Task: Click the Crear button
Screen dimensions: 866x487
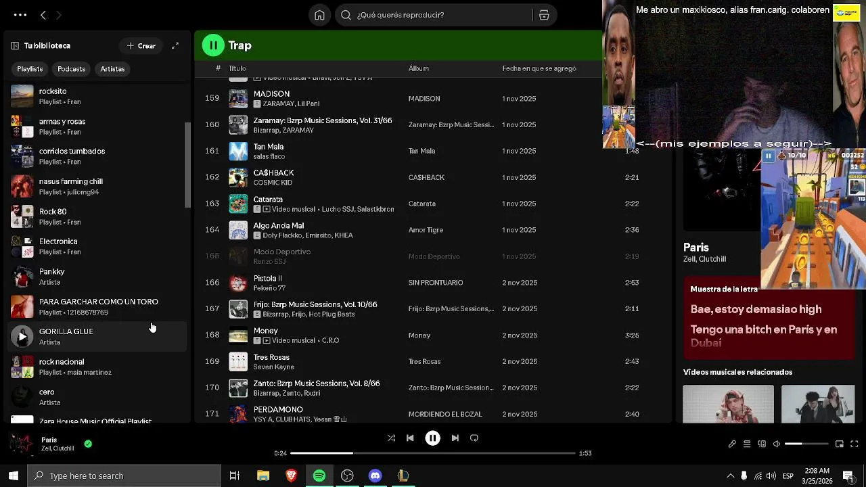Action: pos(141,46)
